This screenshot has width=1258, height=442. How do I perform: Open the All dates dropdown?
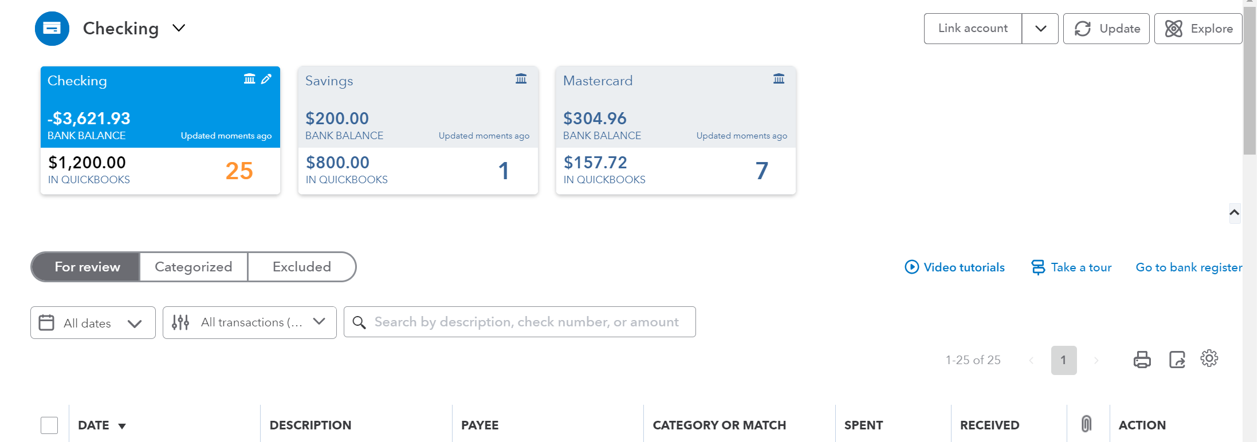pos(93,323)
